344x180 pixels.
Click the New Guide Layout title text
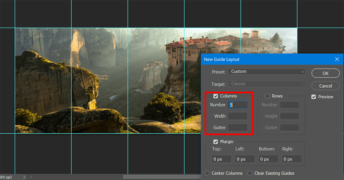[222, 59]
